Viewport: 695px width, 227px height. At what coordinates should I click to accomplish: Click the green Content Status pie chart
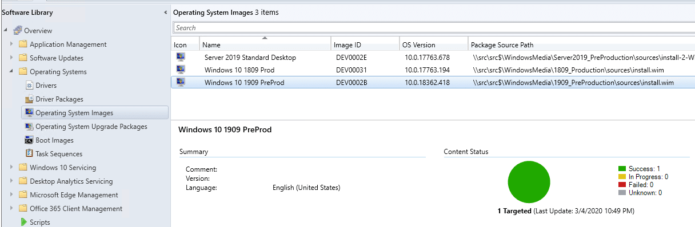coord(529,183)
